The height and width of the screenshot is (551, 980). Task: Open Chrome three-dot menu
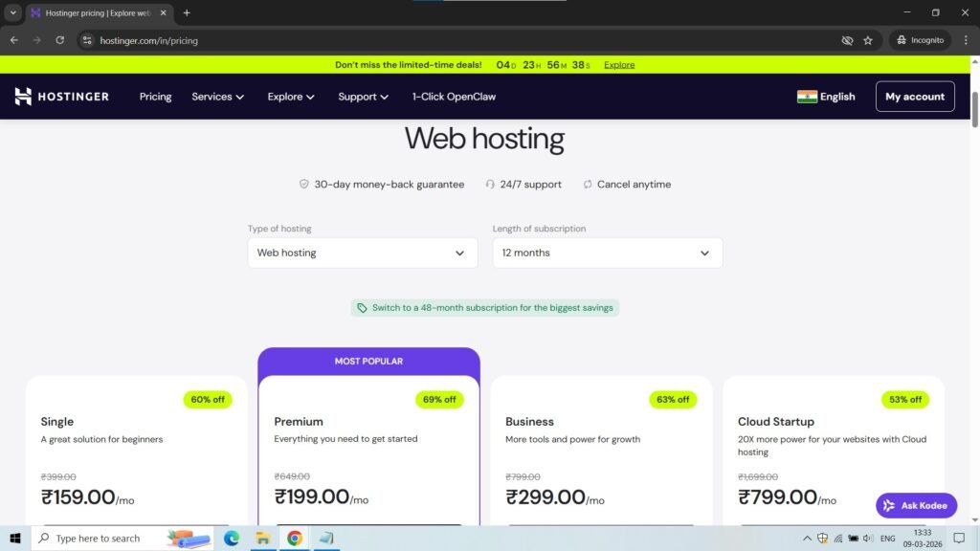pos(966,40)
